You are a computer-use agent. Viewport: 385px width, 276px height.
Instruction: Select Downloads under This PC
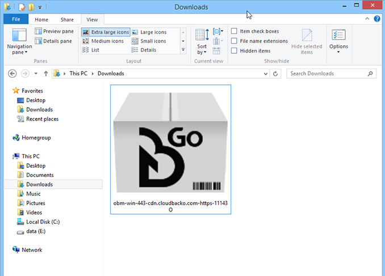[x=53, y=184]
